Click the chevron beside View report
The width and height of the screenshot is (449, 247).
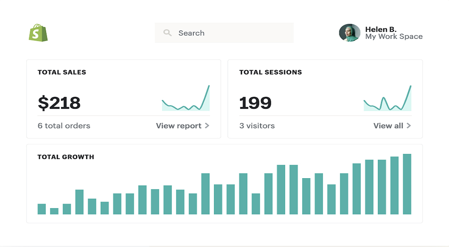point(207,126)
